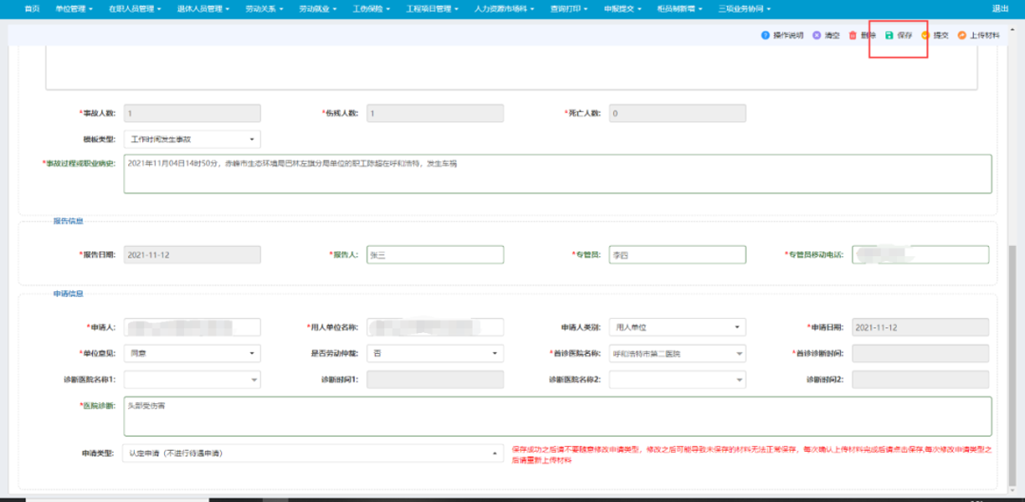Open the 诊断医院名称1 dropdown
This screenshot has width=1025, height=502.
[x=252, y=380]
